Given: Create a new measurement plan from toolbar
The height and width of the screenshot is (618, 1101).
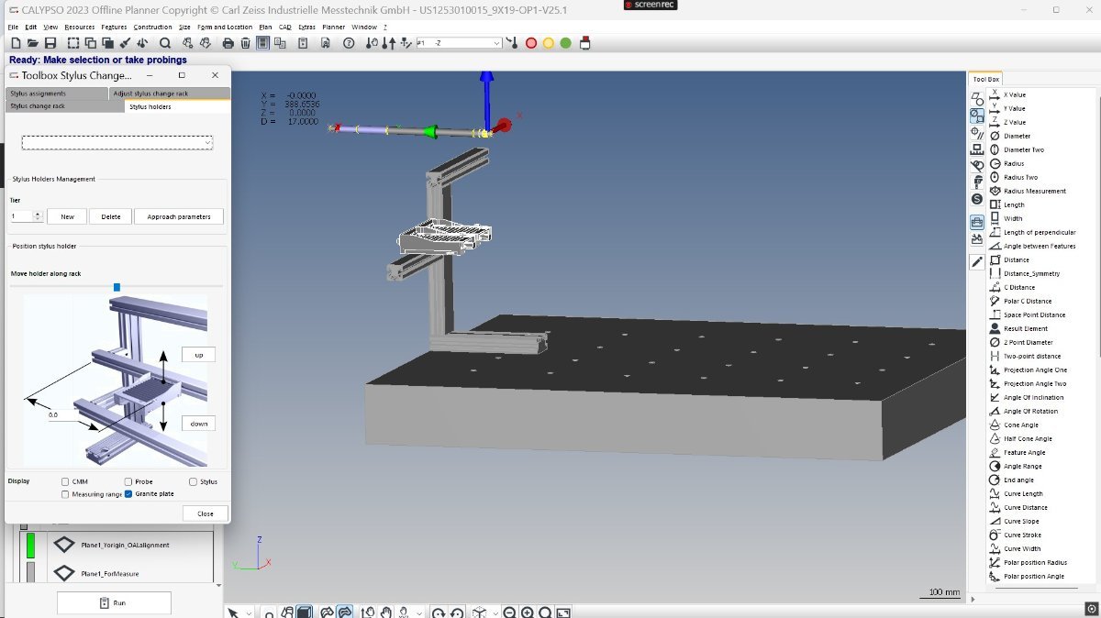Looking at the screenshot, I should point(15,43).
